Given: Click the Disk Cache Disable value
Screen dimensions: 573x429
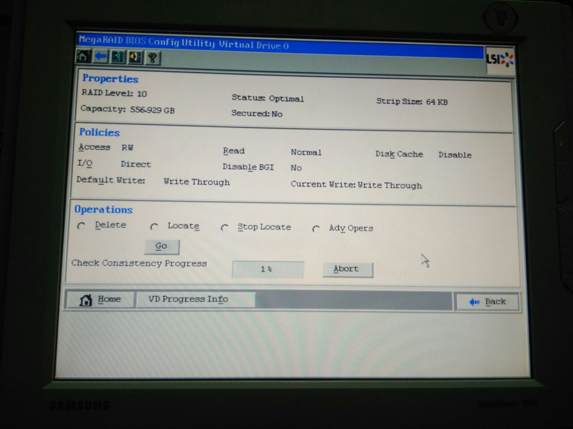Looking at the screenshot, I should pyautogui.click(x=455, y=155).
